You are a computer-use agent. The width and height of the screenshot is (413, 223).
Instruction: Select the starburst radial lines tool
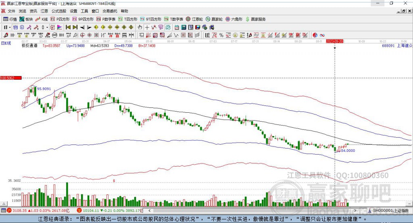tap(89, 35)
